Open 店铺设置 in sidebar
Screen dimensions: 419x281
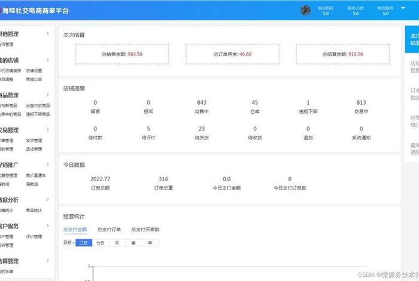point(34,71)
